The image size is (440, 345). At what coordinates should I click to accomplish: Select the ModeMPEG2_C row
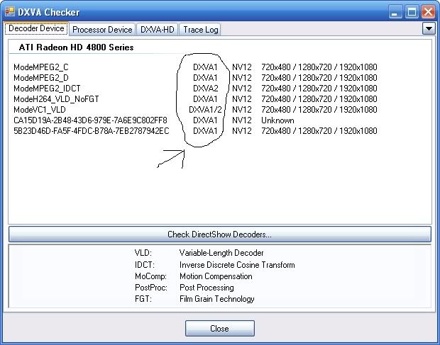195,67
